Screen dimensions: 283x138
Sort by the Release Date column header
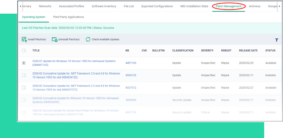pos(248,51)
